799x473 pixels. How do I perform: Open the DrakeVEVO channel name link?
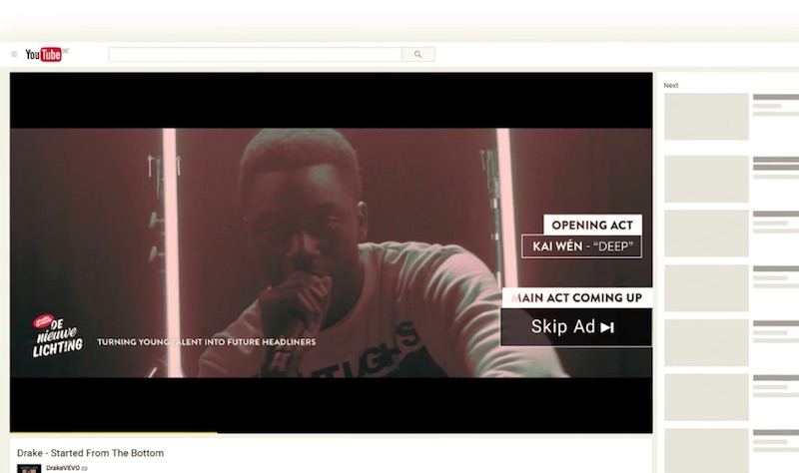click(x=62, y=468)
